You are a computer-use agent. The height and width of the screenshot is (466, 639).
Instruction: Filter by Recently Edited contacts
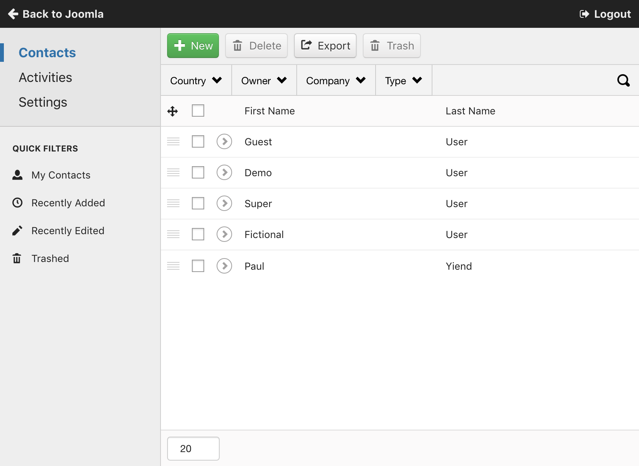(68, 231)
